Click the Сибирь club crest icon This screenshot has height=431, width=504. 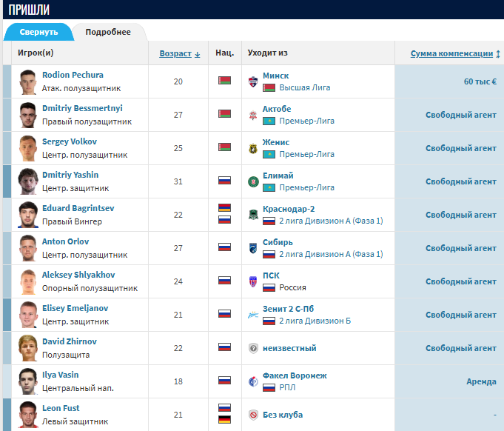[x=253, y=248]
